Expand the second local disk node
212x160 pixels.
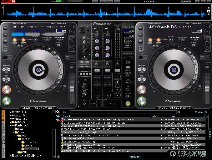pyautogui.click(x=11, y=115)
